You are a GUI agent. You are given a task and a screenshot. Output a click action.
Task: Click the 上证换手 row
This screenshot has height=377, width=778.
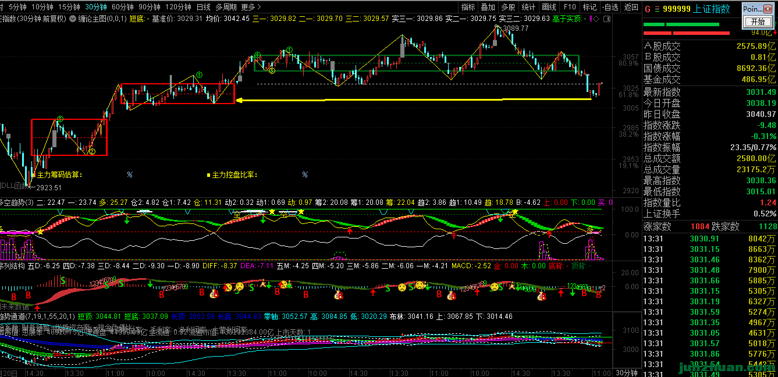(709, 214)
